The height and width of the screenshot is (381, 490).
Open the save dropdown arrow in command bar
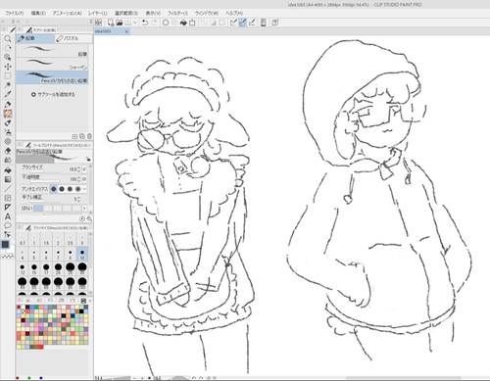coord(134,23)
